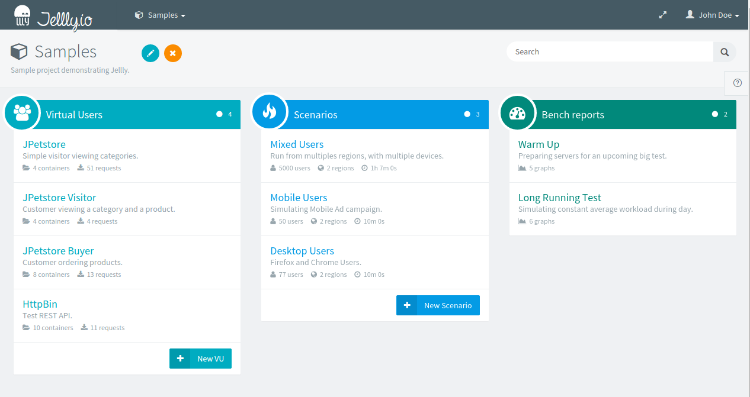Click the download icon beside 11 requests
The image size is (750, 397).
click(84, 328)
